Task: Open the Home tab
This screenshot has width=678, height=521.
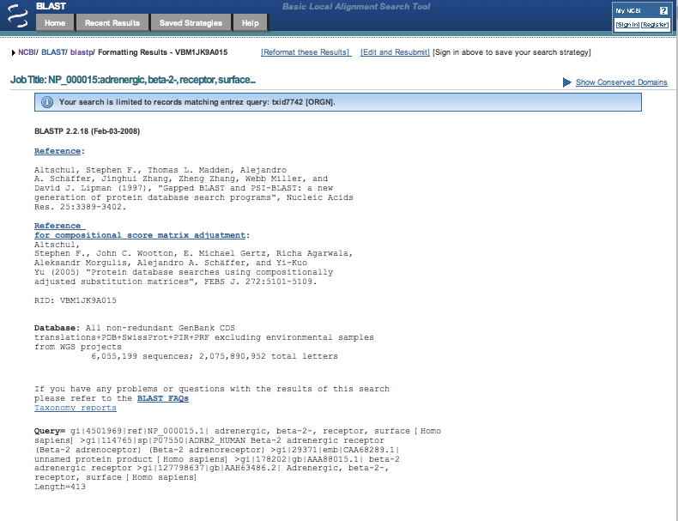Action: click(x=54, y=23)
